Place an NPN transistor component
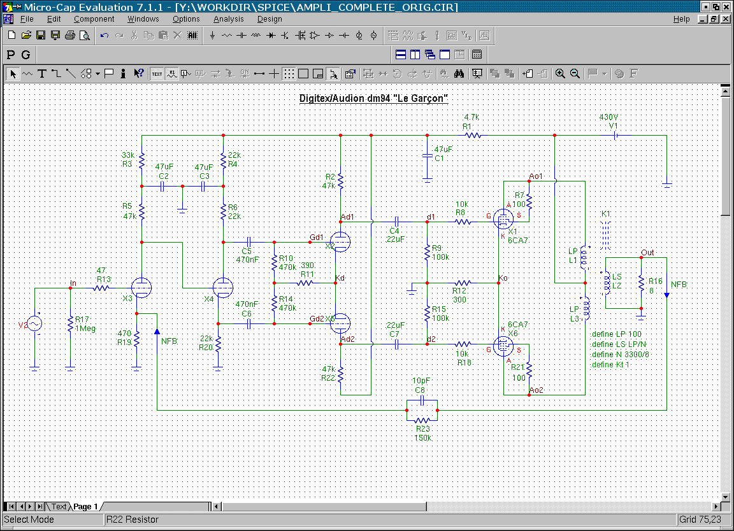The image size is (734, 531). pos(285,35)
